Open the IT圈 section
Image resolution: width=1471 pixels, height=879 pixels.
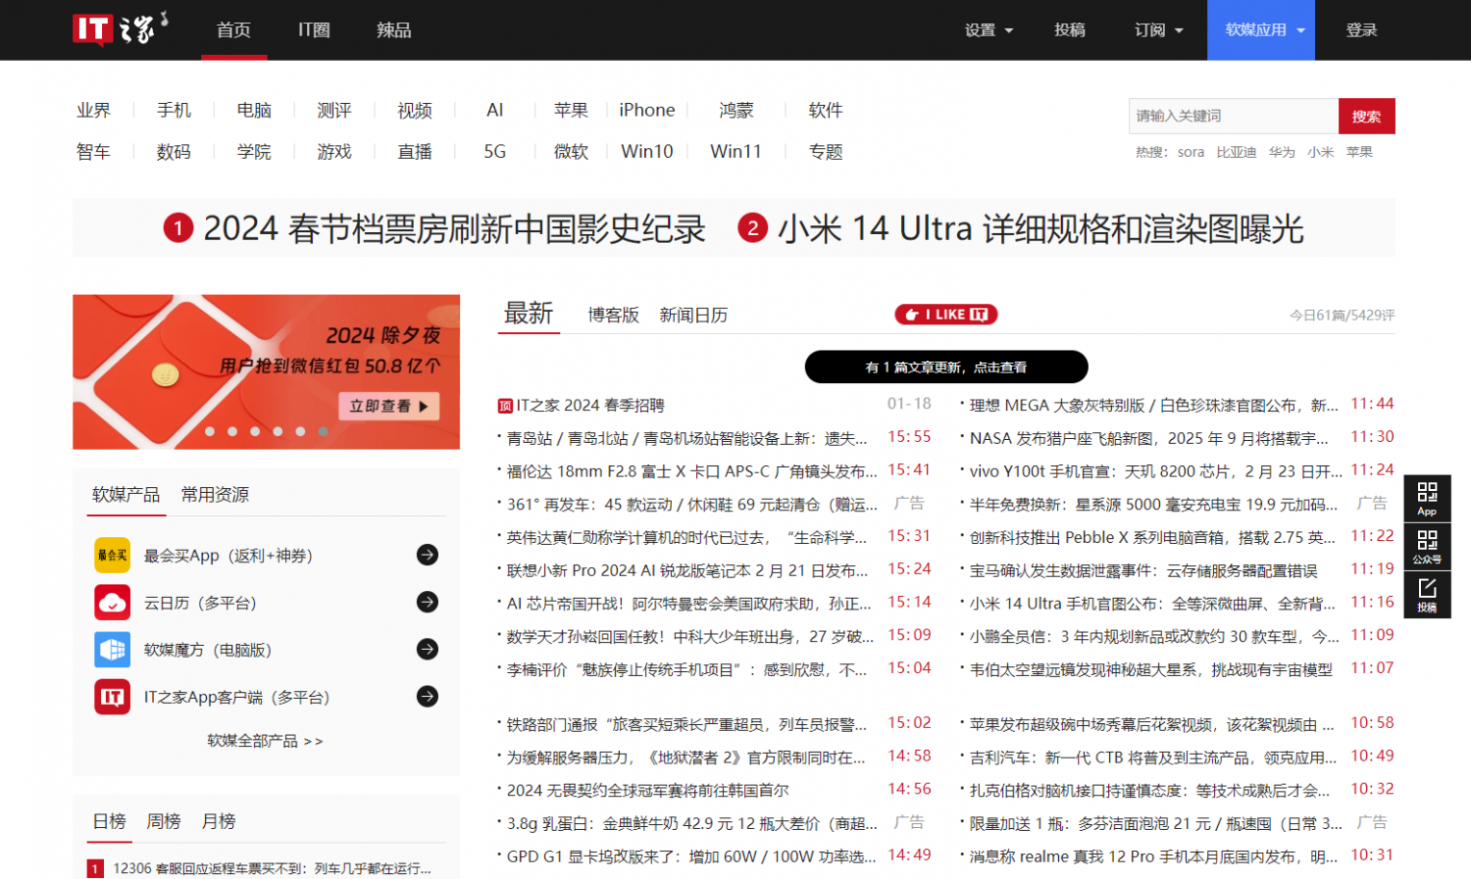[314, 30]
